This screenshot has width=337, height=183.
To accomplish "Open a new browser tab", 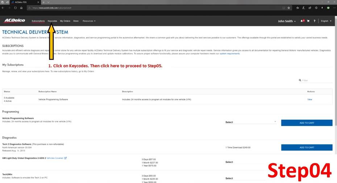I will 43,2.
